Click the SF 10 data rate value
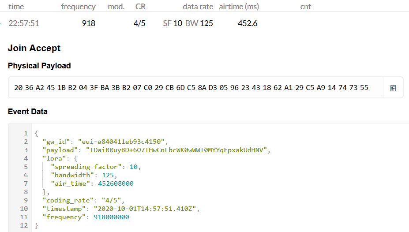The width and height of the screenshot is (409, 232). coord(173,23)
